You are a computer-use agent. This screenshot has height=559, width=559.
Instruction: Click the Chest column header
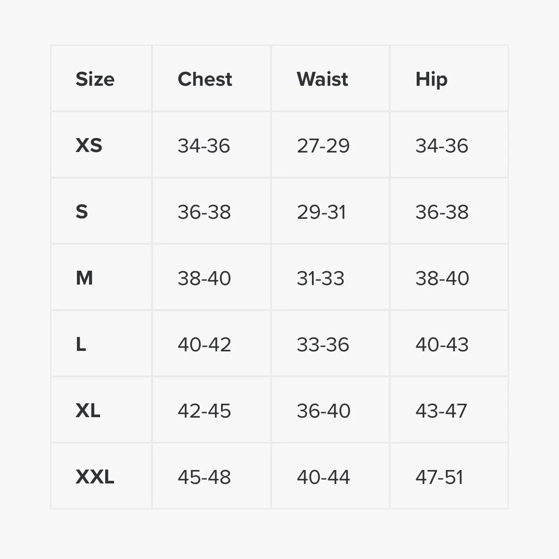(205, 79)
